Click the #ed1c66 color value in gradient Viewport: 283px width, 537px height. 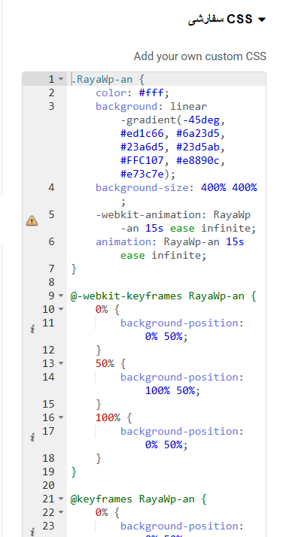click(x=141, y=134)
